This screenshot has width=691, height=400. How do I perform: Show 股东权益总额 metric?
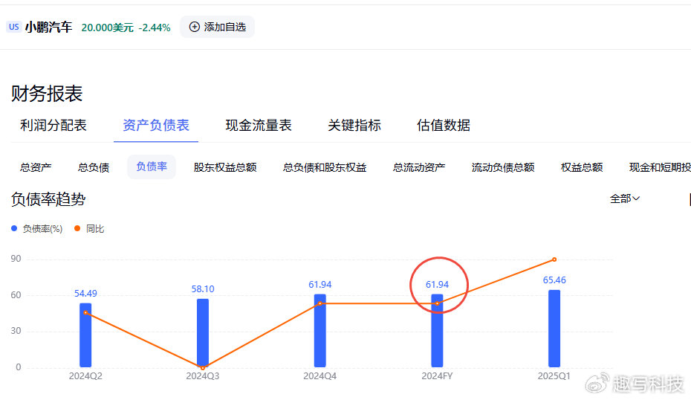pos(225,167)
